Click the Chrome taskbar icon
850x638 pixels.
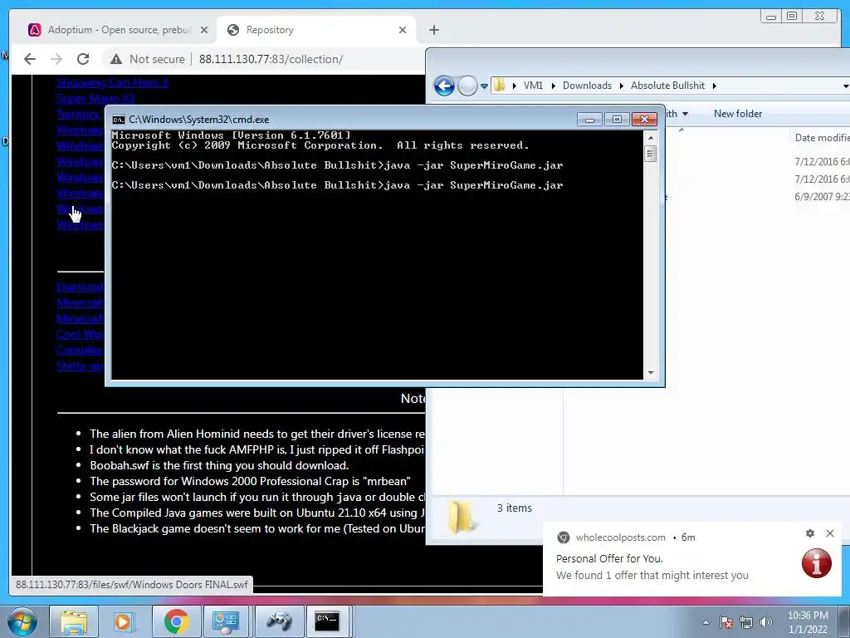pos(176,621)
